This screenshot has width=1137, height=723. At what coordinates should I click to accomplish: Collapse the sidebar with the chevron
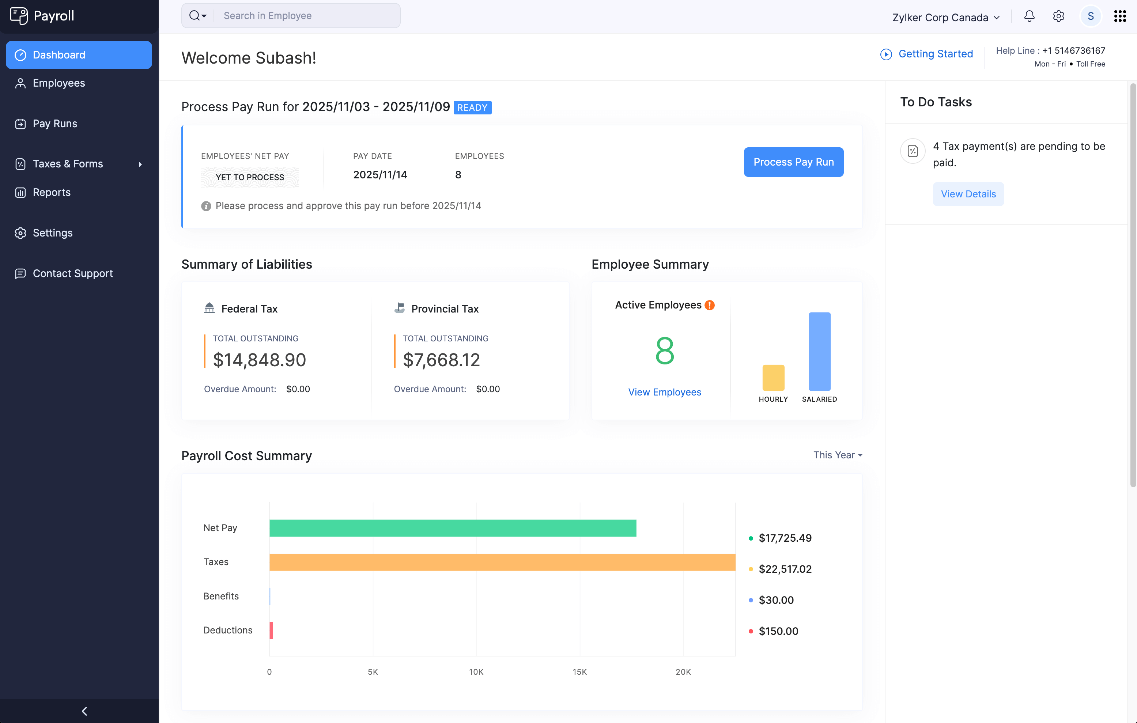[84, 711]
